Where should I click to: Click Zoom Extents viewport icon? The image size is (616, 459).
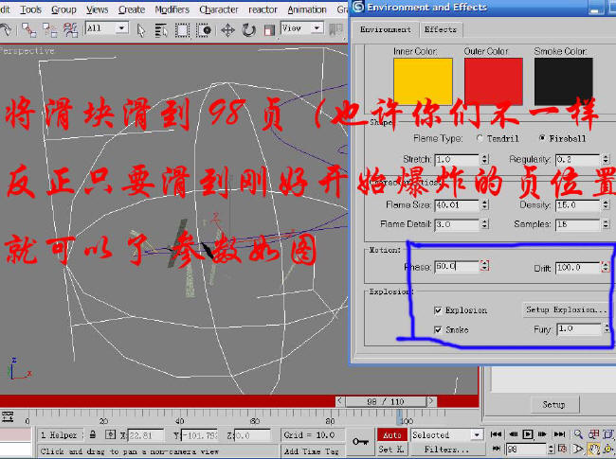coord(608,433)
